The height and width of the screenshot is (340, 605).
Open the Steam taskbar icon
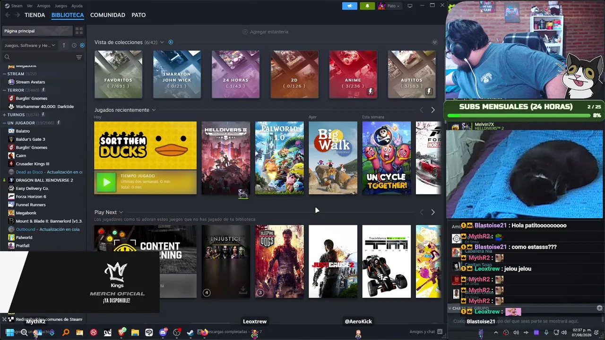pyautogui.click(x=190, y=332)
